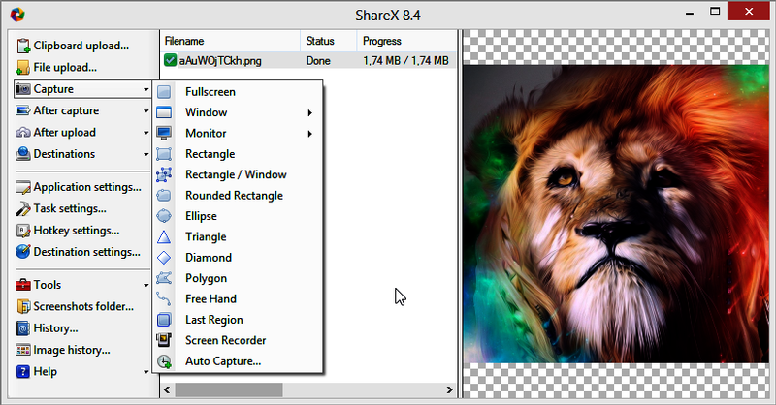Click the File upload folder icon
Screen dimensions: 776x405
tap(22, 67)
